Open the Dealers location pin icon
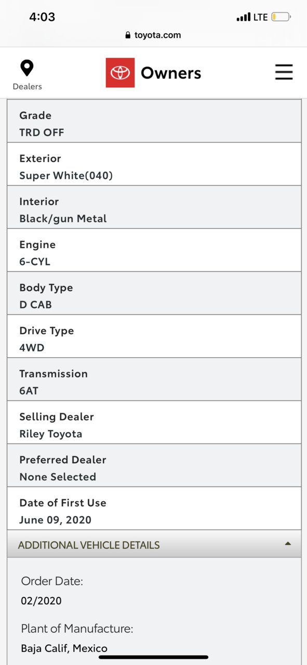Screen dimensions: 307x665 click(x=26, y=68)
